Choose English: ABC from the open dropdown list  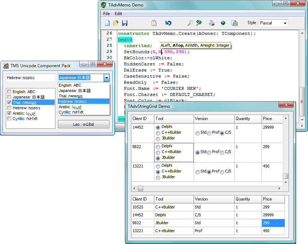84,85
